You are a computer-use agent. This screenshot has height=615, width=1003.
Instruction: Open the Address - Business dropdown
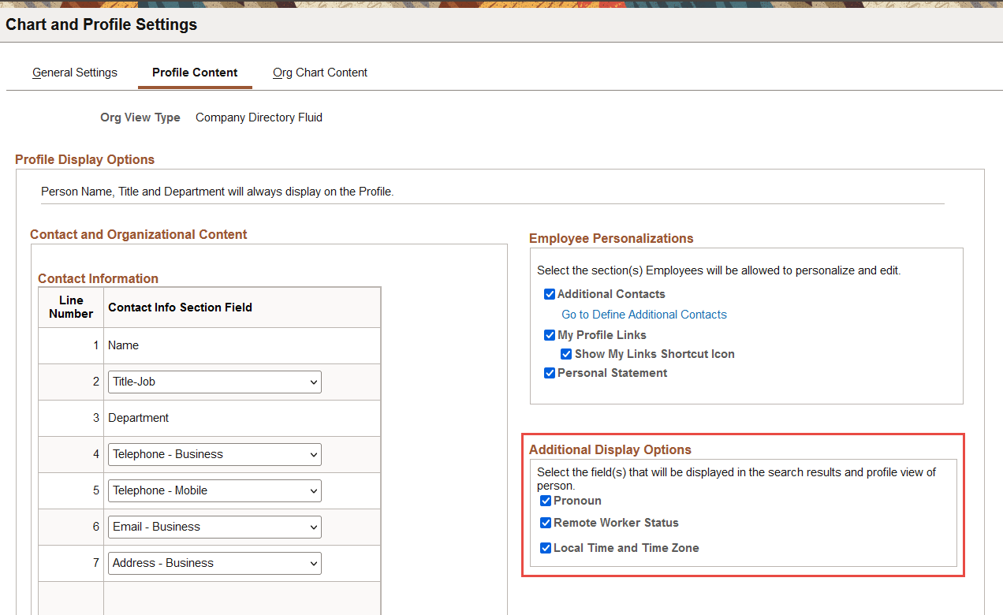pos(214,563)
